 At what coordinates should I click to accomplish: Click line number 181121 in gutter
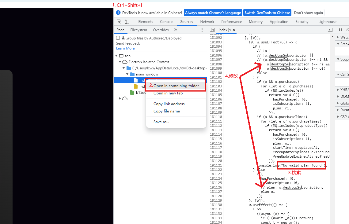coord(216,165)
